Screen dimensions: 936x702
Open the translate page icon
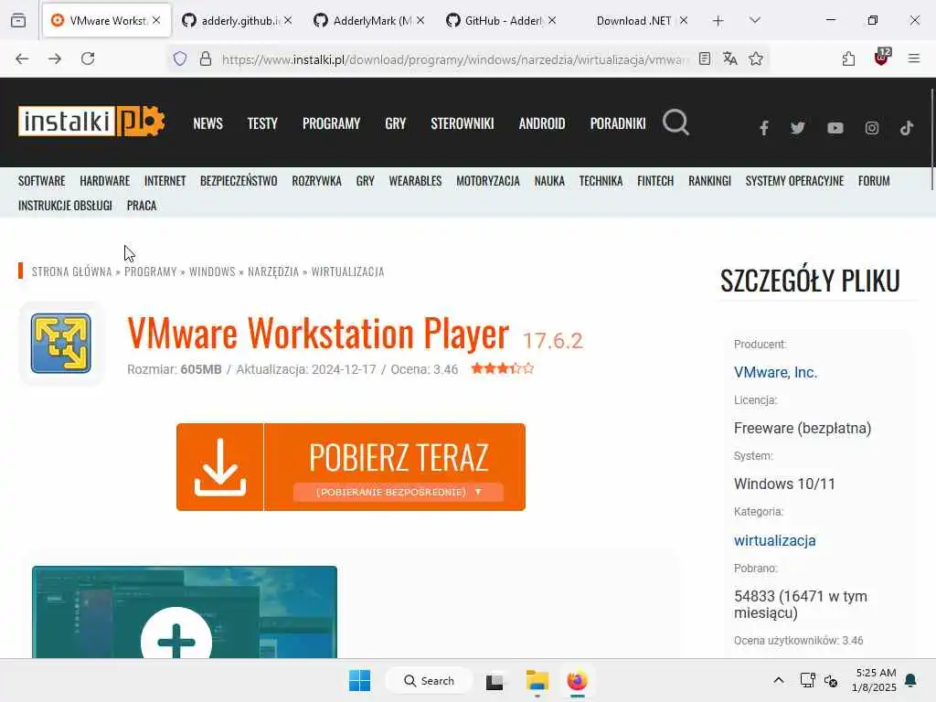point(730,58)
